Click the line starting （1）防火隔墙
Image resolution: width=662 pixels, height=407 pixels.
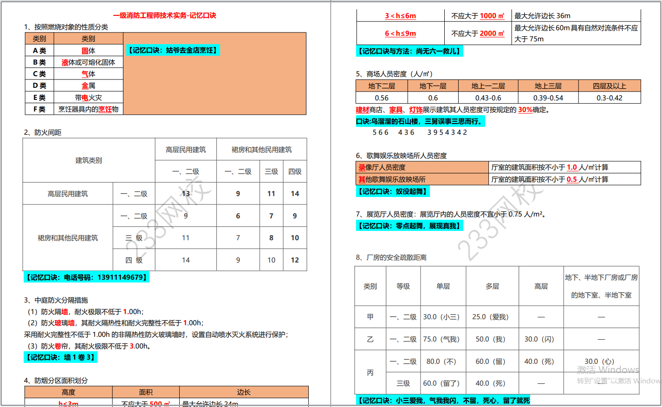coord(85,312)
